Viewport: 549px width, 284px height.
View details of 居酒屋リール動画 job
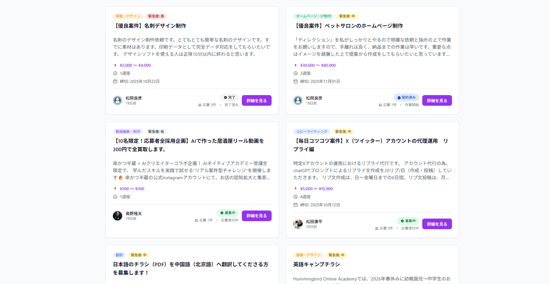(256, 216)
